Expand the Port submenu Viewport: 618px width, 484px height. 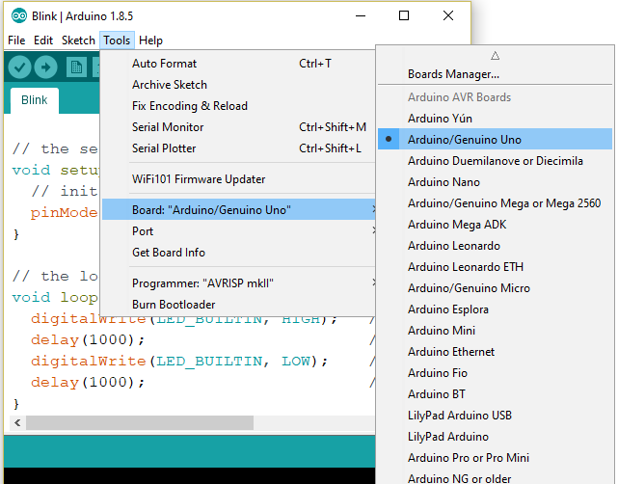(238, 231)
